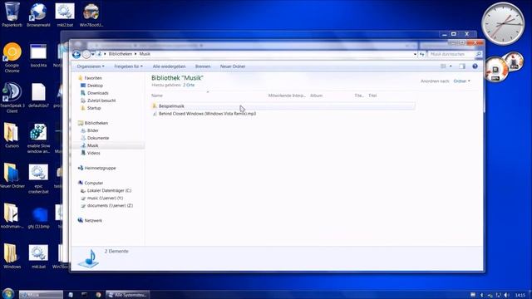Select Netzwerk in the navigation pane
The height and width of the screenshot is (299, 532).
[x=93, y=220]
